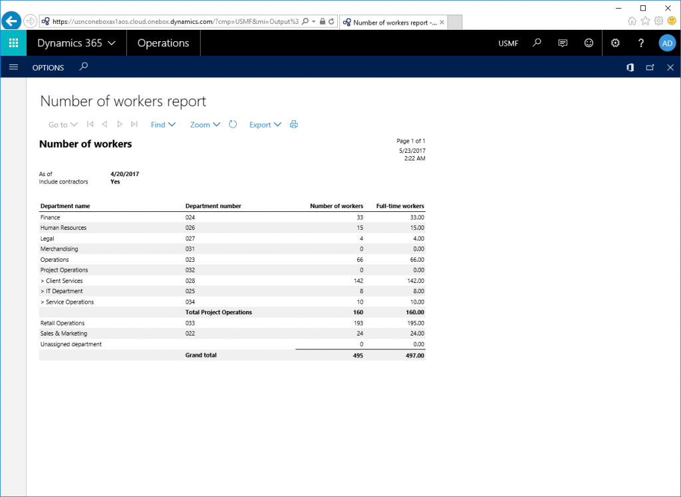The image size is (681, 497).
Task: Go to the first page of report
Action: (x=90, y=124)
